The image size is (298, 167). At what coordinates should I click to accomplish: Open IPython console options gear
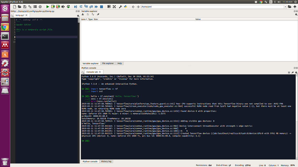tap(296, 73)
